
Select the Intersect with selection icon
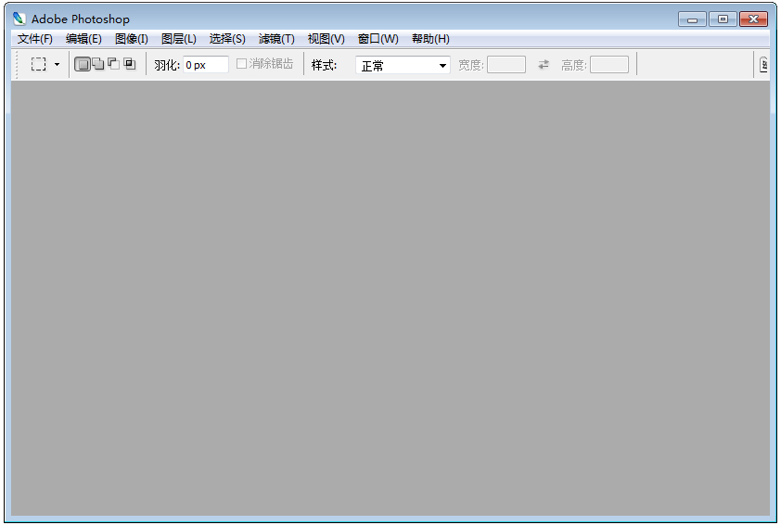pos(129,64)
